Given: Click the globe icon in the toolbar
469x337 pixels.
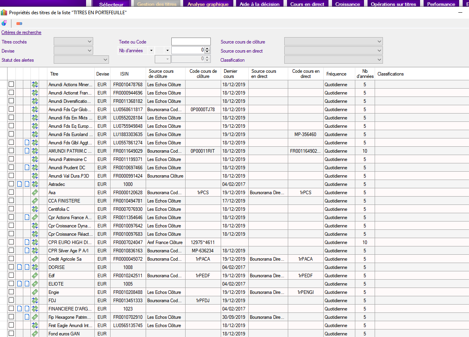Looking at the screenshot, I should (x=4, y=23).
